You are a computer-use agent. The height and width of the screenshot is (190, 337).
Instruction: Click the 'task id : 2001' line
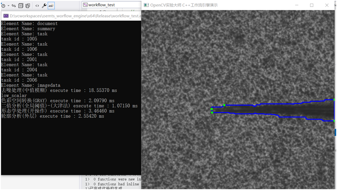(19, 60)
